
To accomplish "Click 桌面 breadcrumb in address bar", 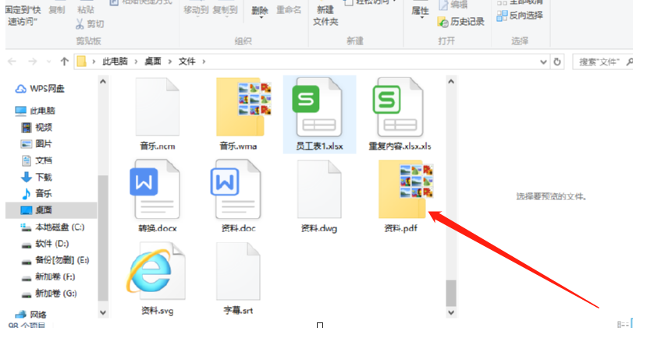I will click(x=153, y=62).
